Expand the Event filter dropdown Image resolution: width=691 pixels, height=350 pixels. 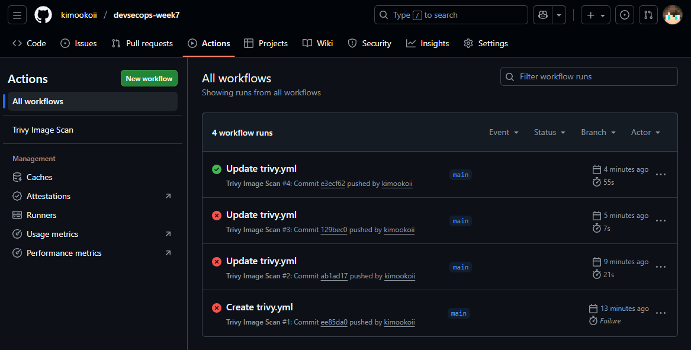503,133
